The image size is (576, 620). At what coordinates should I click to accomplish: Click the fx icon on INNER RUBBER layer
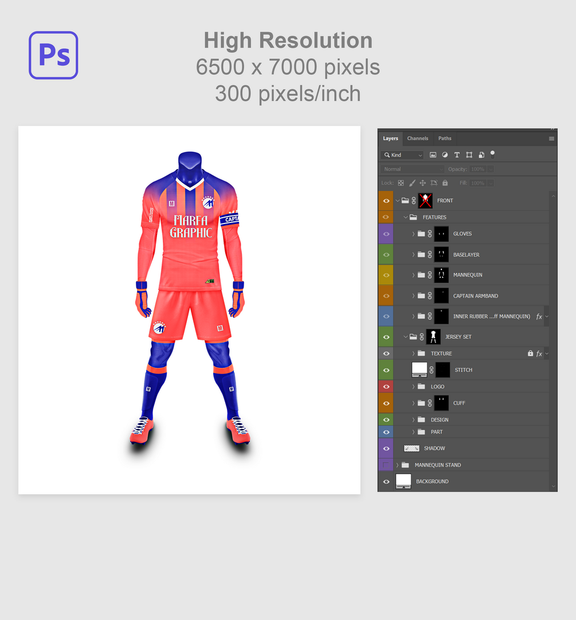pos(539,316)
